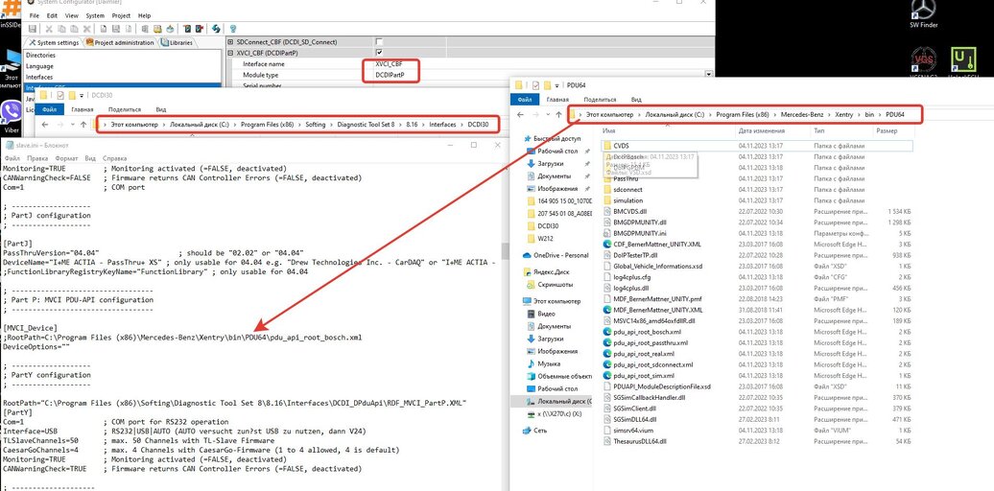Image resolution: width=994 pixels, height=491 pixels.
Task: Open SW Finder Mercedes desktop shortcut
Action: pyautogui.click(x=923, y=14)
